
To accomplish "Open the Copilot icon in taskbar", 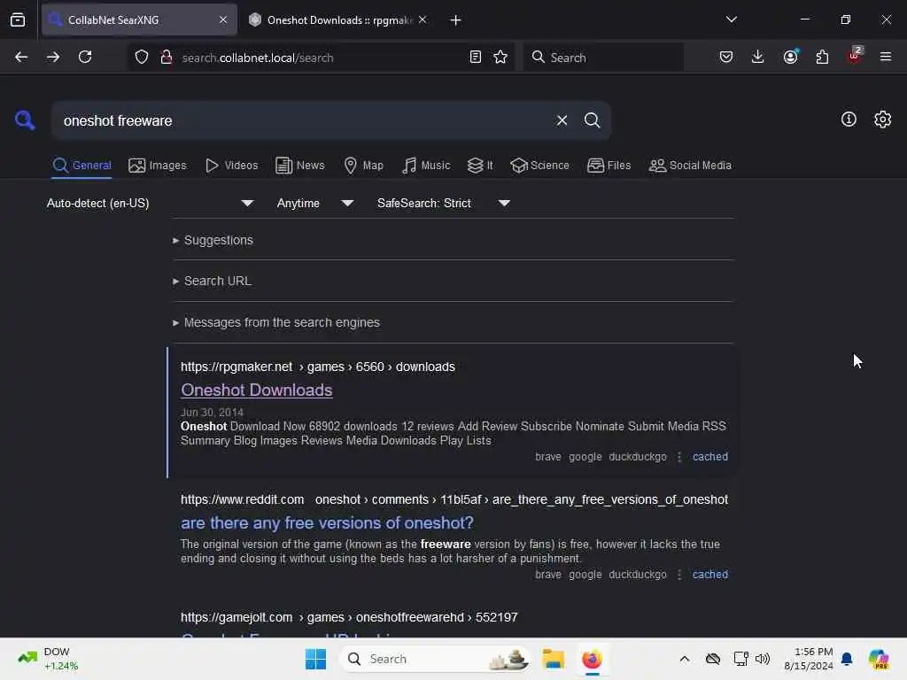I will pos(878,659).
